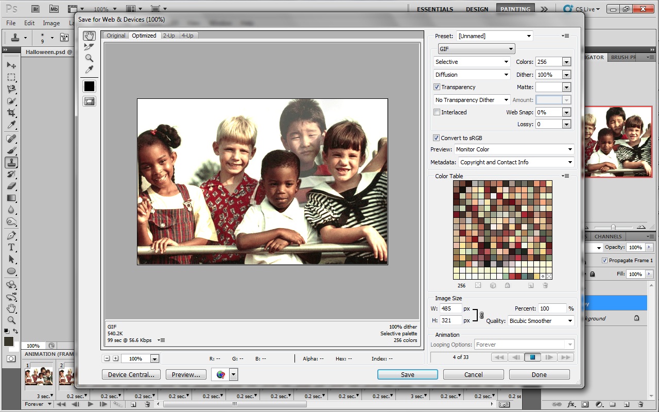Toggle the Propagate Frame 1 checkbox
This screenshot has height=412, width=659.
click(x=604, y=261)
